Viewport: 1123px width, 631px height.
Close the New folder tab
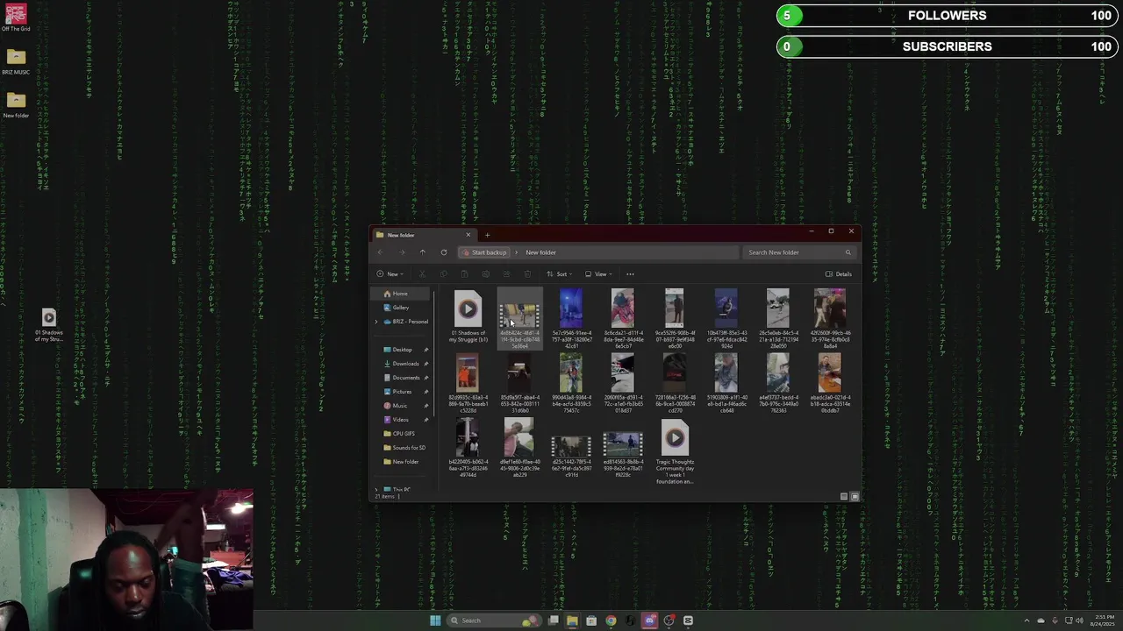point(468,235)
